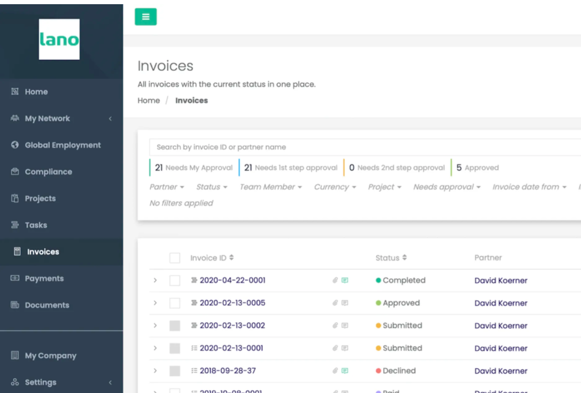This screenshot has width=581, height=393.
Task: Toggle the select-all invoices checkbox
Action: coord(175,258)
